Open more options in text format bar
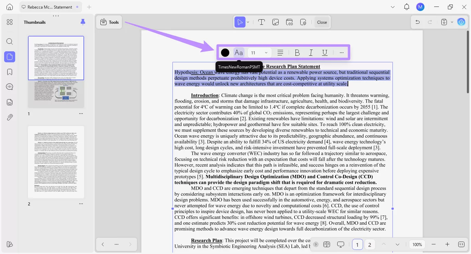Viewport: 471px width, 254px height. [x=341, y=53]
